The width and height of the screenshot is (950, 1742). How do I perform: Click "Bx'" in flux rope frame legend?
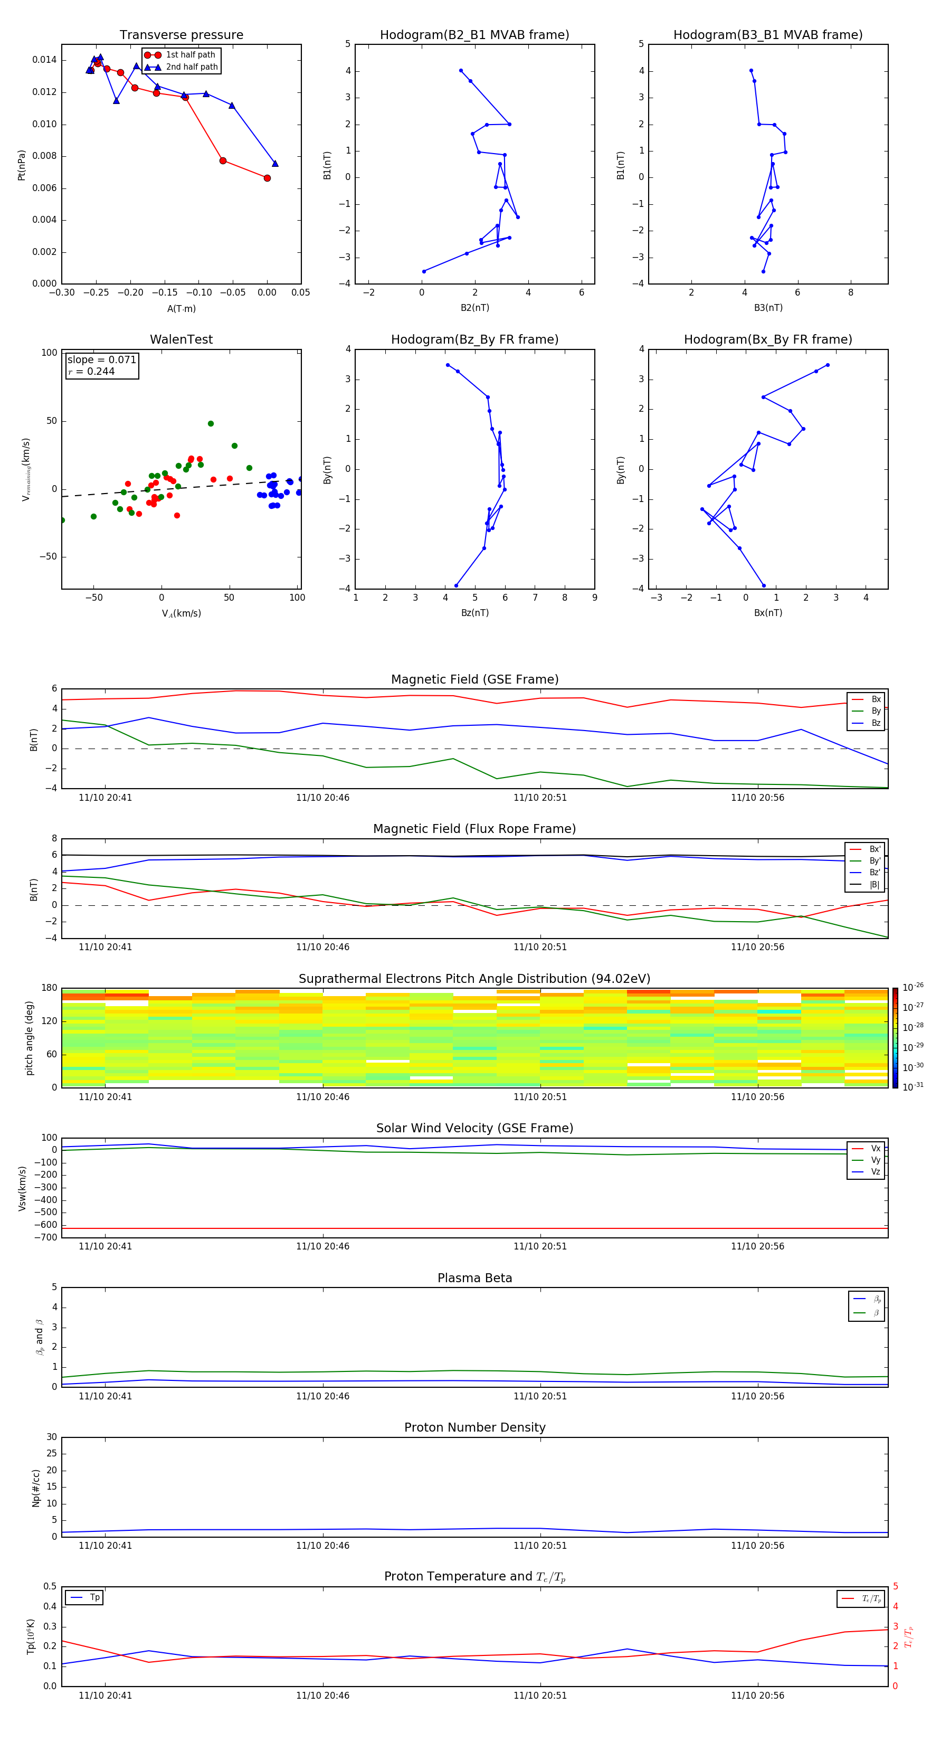point(865,849)
